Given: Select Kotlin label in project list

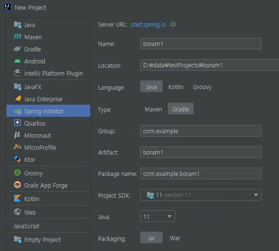Looking at the screenshot, I should tap(32, 199).
